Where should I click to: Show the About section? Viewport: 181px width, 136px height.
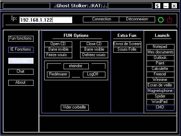(x=21, y=83)
